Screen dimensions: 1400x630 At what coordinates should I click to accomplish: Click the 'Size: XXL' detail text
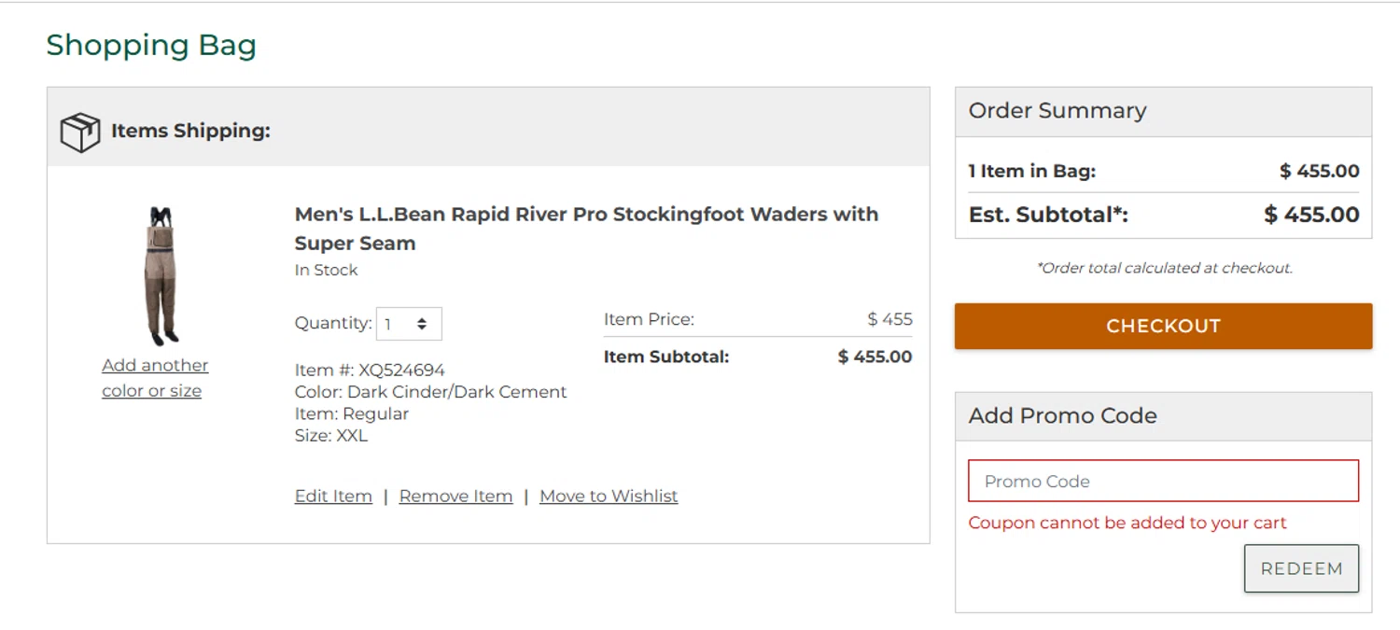(331, 436)
